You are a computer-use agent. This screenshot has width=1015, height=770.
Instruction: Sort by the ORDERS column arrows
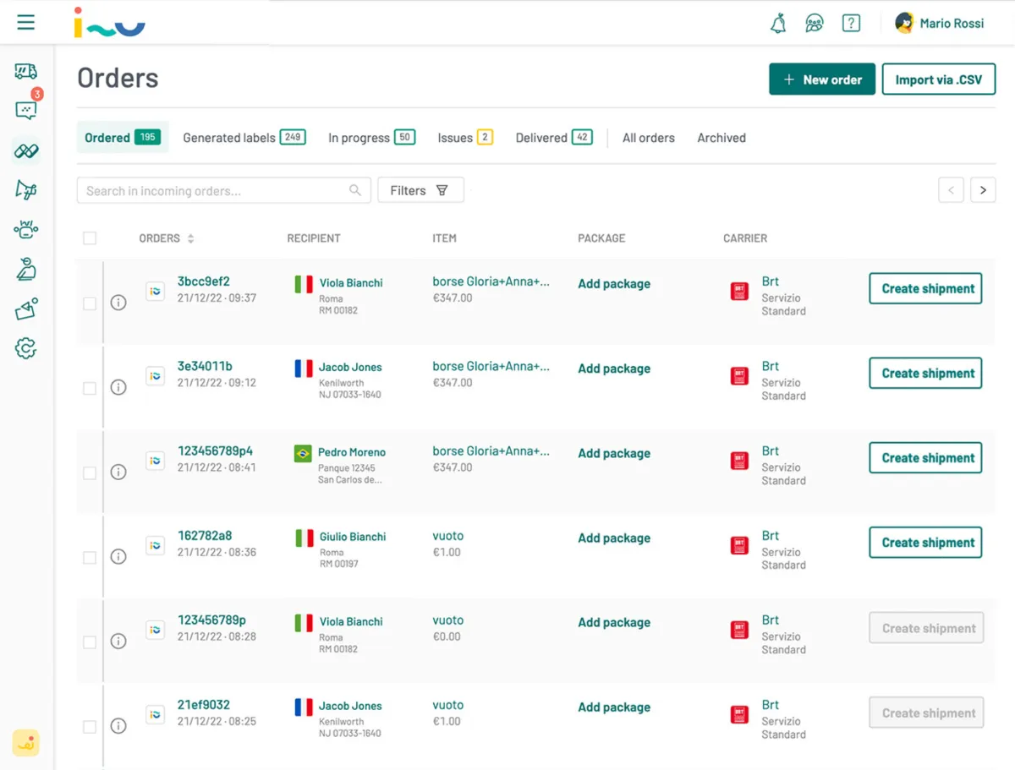pos(190,238)
